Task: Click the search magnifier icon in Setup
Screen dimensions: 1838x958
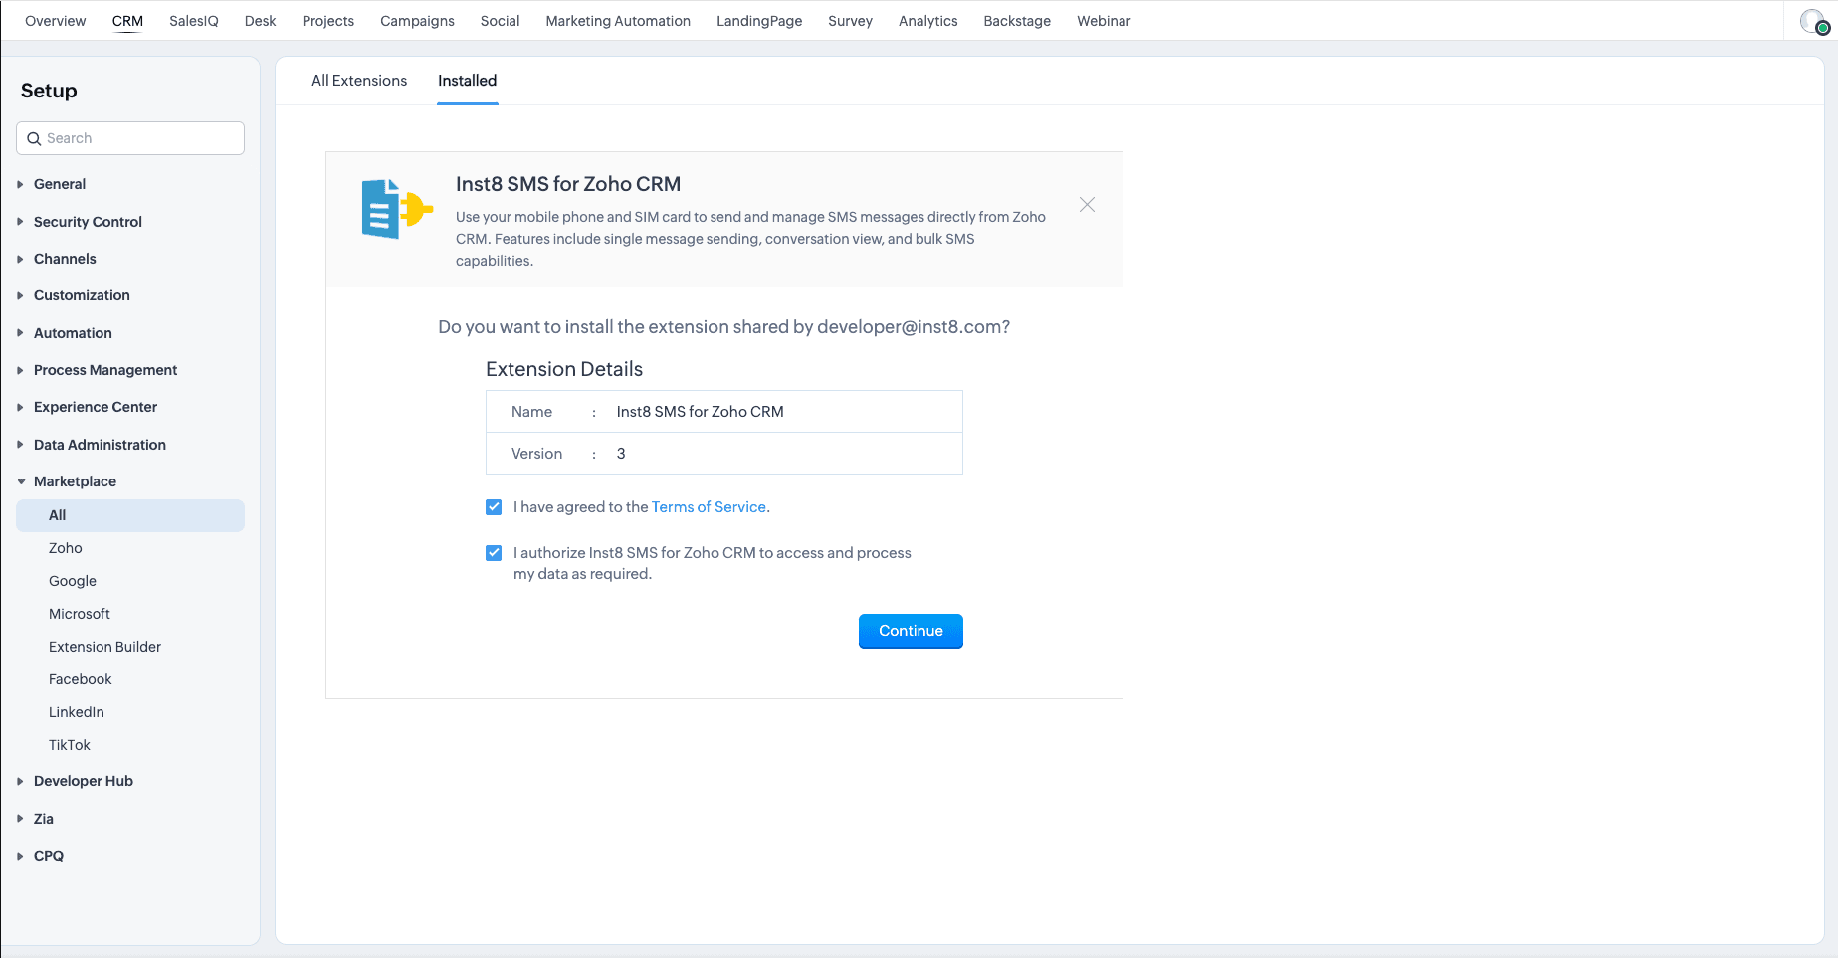Action: [x=34, y=139]
